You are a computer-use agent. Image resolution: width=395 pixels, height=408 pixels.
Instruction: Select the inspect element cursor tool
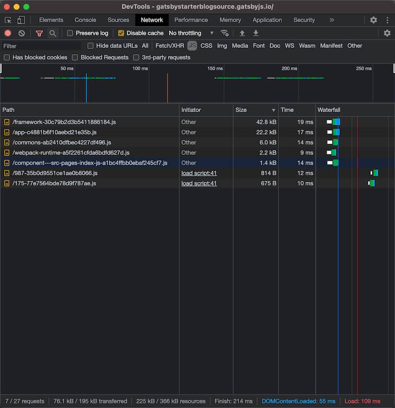[x=8, y=20]
